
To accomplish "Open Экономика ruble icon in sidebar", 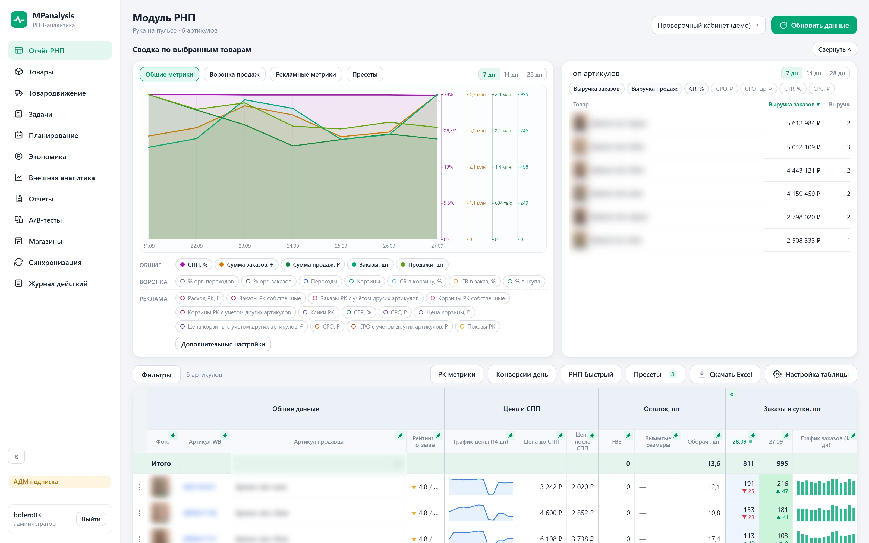I will click(x=19, y=156).
